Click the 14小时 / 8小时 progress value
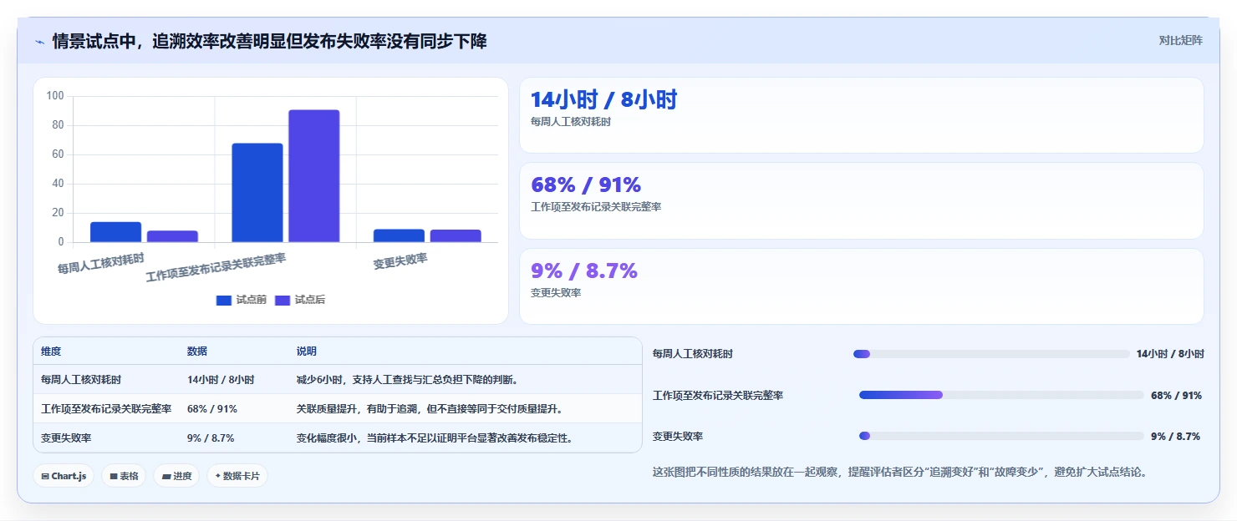 point(1170,354)
